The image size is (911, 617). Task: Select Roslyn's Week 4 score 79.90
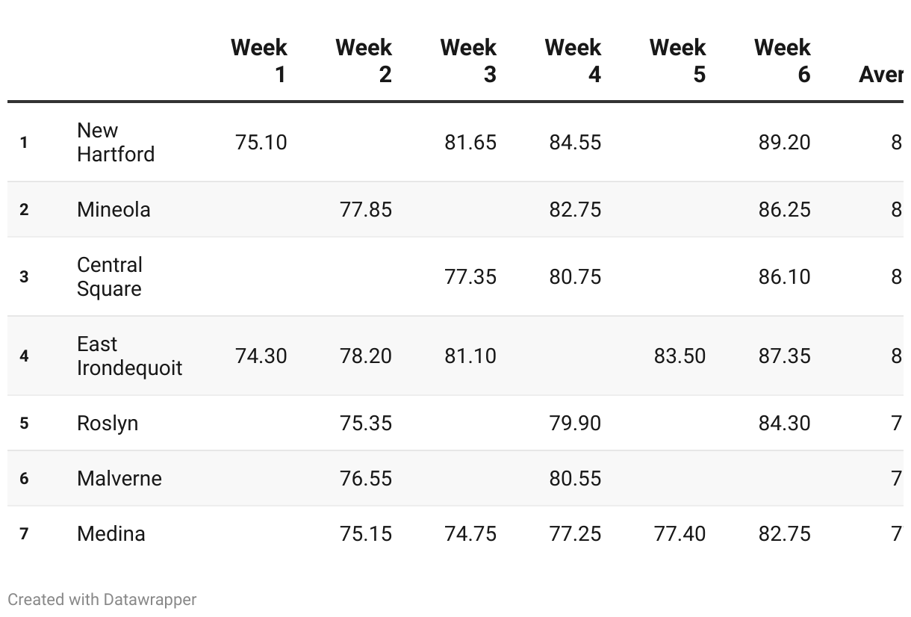coord(575,423)
